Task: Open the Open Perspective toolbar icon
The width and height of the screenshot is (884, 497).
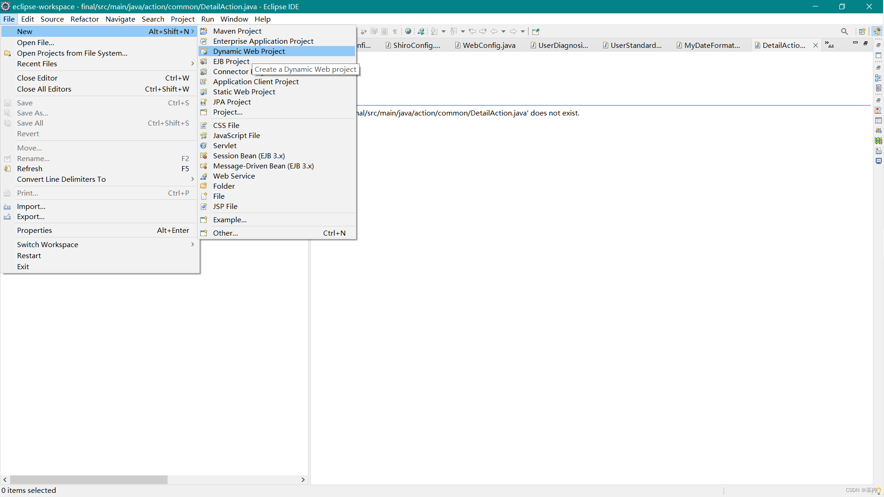Action: [862, 31]
